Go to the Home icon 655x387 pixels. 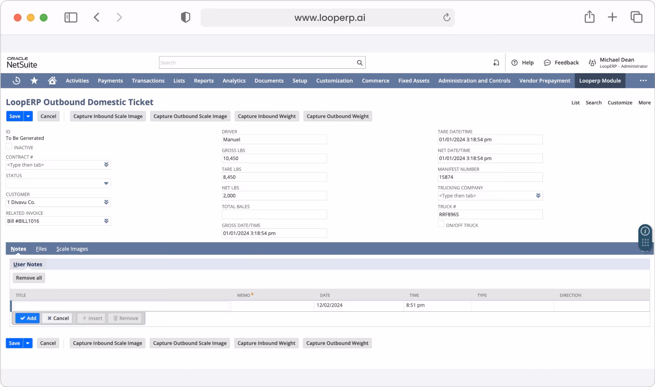53,80
